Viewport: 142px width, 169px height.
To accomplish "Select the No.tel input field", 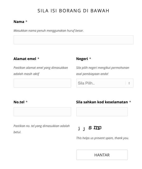I will coord(42,112).
